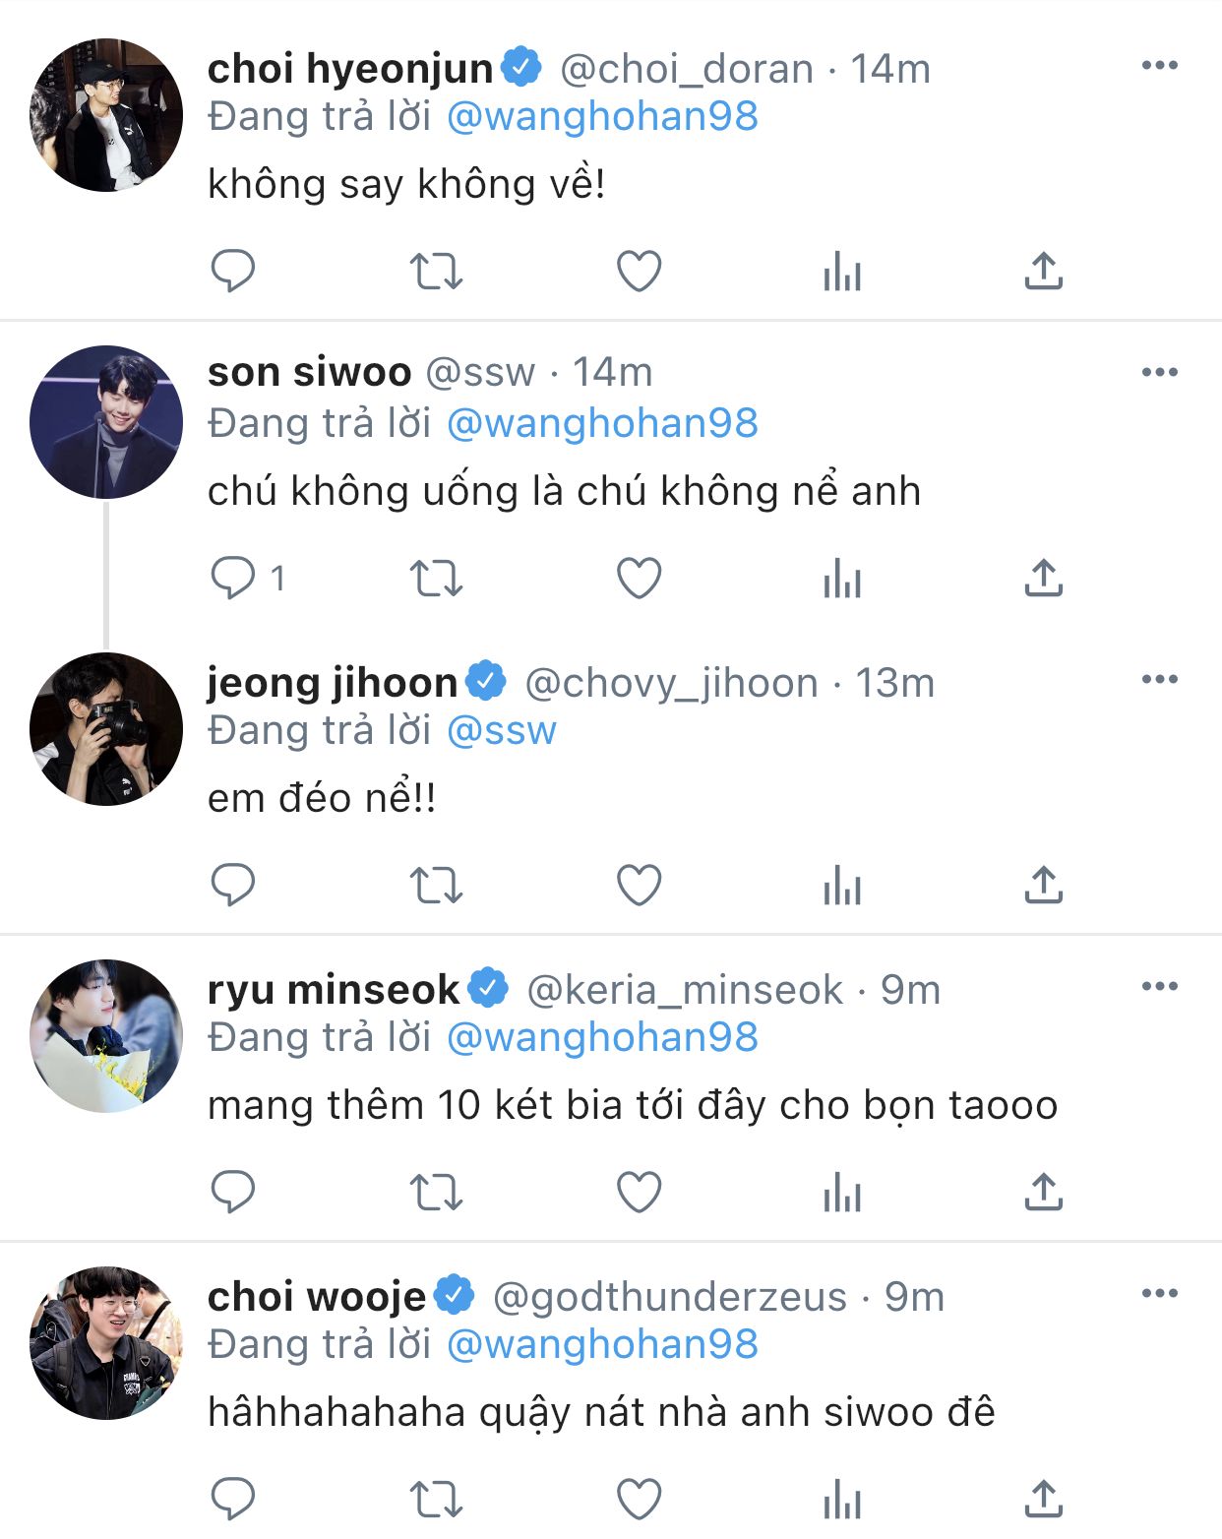This screenshot has width=1222, height=1539.
Task: Open ryu minseok's avatar
Action: (106, 1036)
